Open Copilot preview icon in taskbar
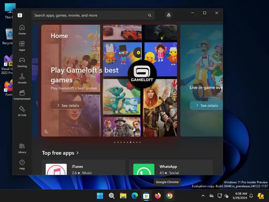The image size is (269, 202). point(261,196)
